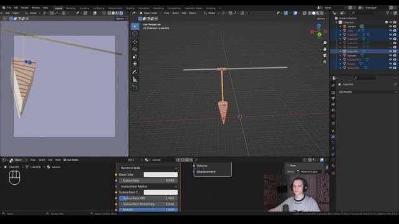
Task: Disable render camera icon for Camera row
Action: coord(395,26)
